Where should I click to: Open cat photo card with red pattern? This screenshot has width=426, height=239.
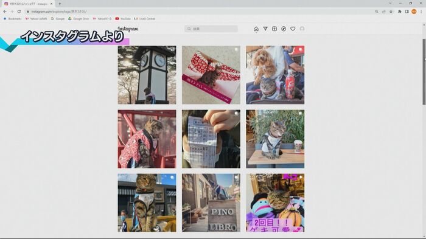pyautogui.click(x=211, y=75)
